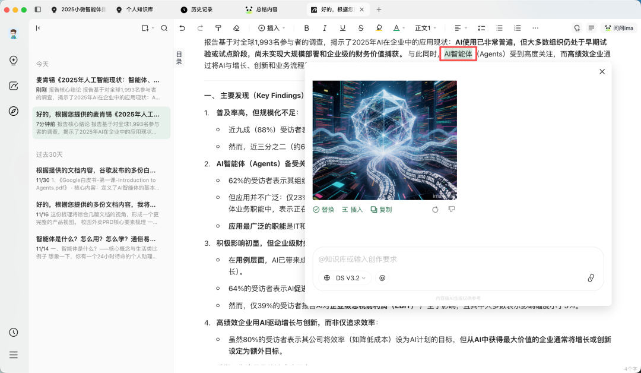Regenerate the AI image with the refresh icon
The image size is (641, 373).
point(435,209)
